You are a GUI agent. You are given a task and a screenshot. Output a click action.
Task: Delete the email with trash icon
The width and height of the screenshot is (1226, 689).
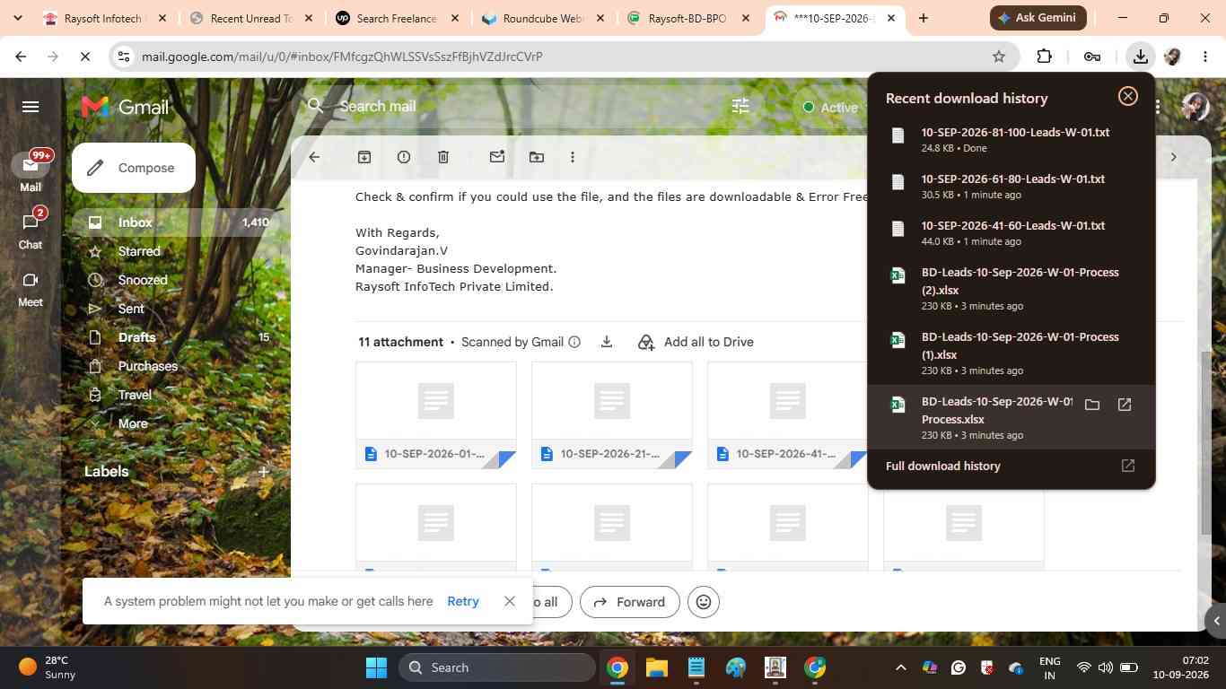pyautogui.click(x=443, y=157)
